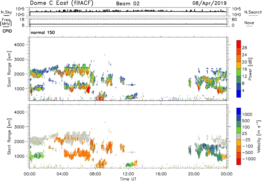The image size is (262, 181).
Task: Click the "08:00" time axis label
Action: point(95,174)
